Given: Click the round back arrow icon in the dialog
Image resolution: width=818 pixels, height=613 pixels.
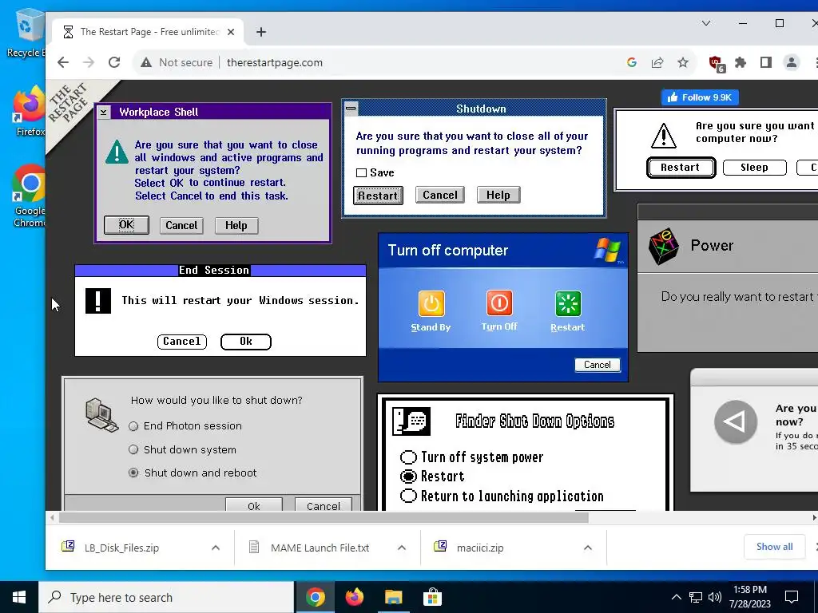Looking at the screenshot, I should (x=736, y=421).
